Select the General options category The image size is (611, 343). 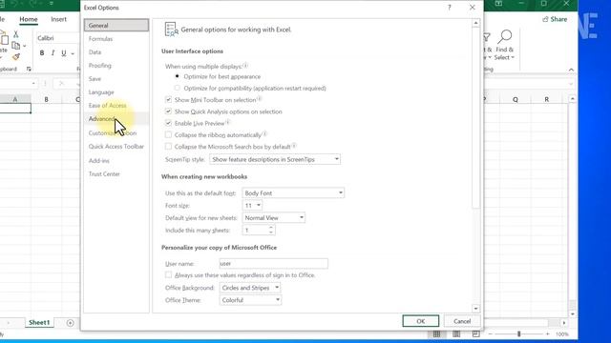click(x=116, y=26)
